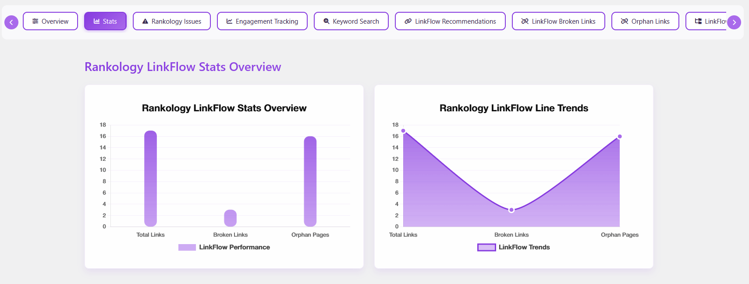Toggle LinkFlow Performance legend swatch
This screenshot has width=749, height=284.
[187, 247]
